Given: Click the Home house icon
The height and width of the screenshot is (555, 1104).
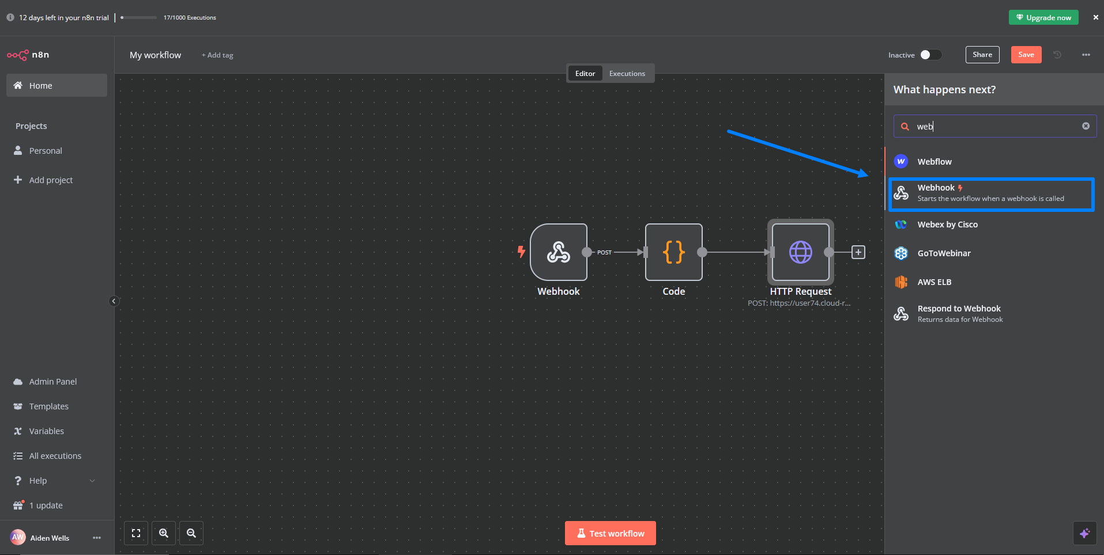Looking at the screenshot, I should tap(18, 85).
